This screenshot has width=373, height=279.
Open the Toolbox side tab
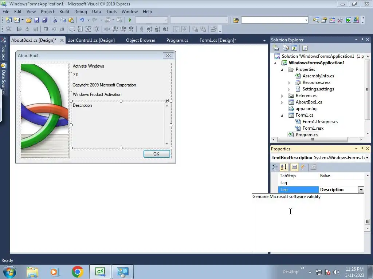tap(4, 49)
